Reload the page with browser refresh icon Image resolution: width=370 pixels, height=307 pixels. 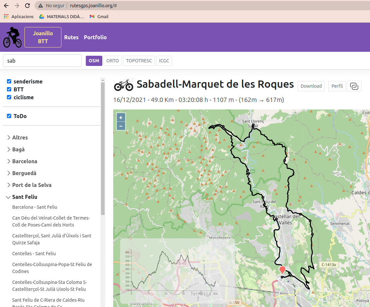pyautogui.click(x=27, y=6)
